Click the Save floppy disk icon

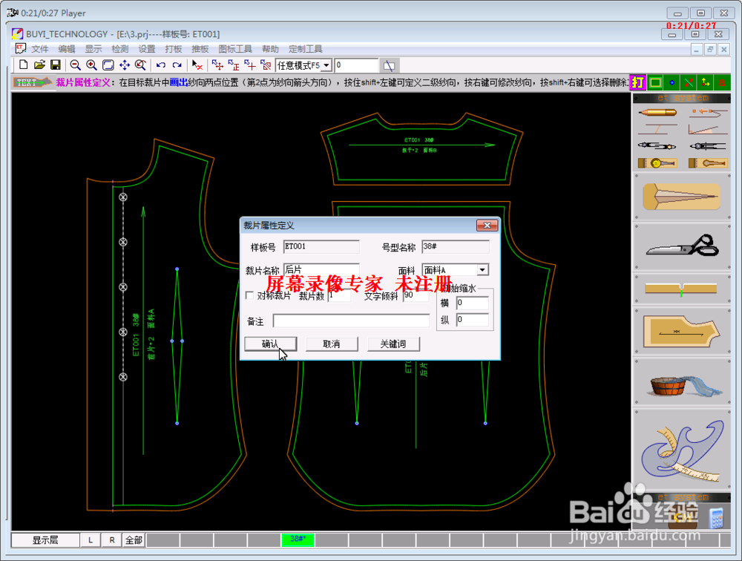click(56, 65)
